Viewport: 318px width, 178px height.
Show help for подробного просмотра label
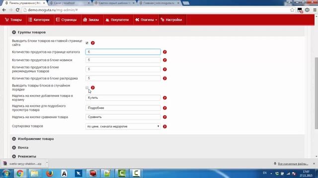tap(165, 108)
